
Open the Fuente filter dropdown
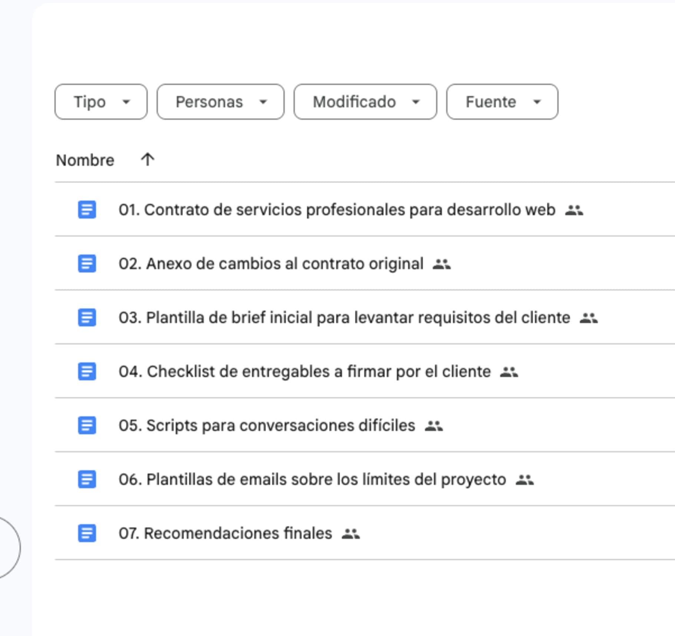coord(502,101)
